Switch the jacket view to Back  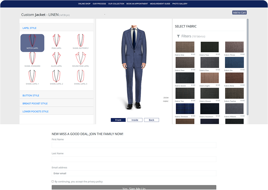[151, 120]
